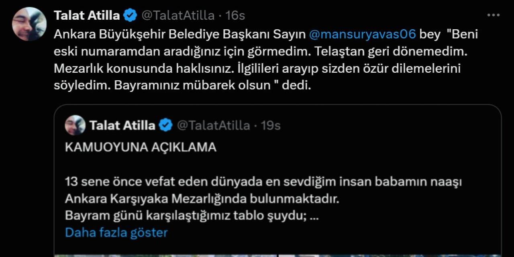This screenshot has width=514, height=257.
Task: Click the 19s timestamp on the quoted tweet
Action: (270, 125)
